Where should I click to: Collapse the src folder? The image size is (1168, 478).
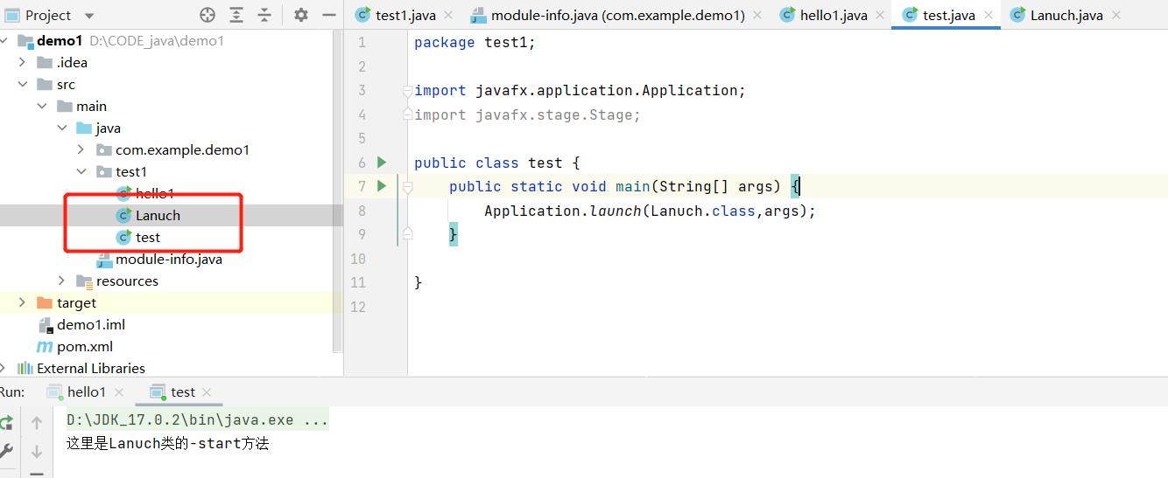[x=22, y=85]
